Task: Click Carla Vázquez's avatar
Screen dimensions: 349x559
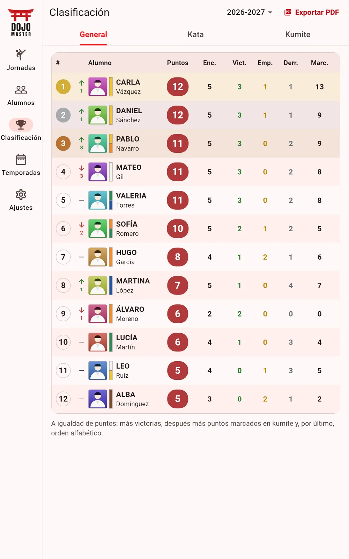Action: pyautogui.click(x=98, y=87)
